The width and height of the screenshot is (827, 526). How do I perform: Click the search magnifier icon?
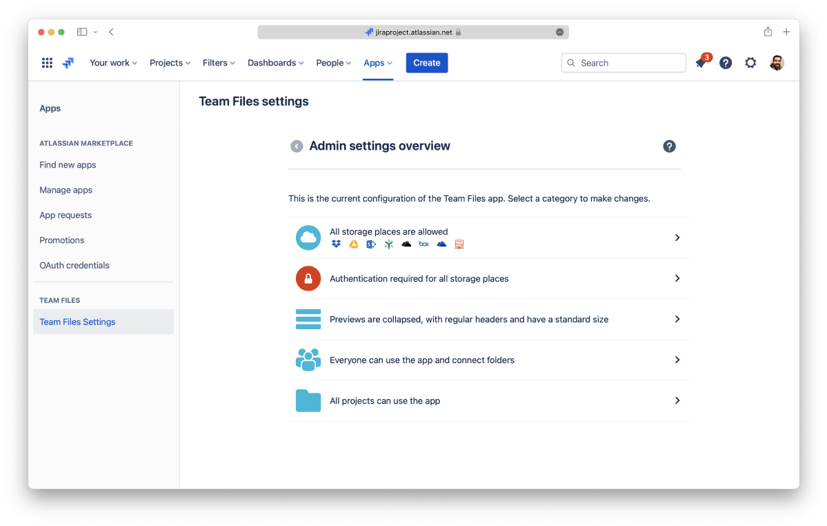tap(571, 63)
